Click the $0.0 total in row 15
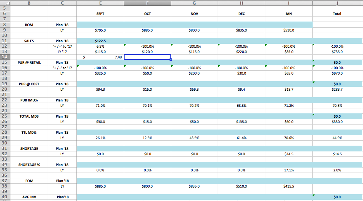This screenshot has width=363, height=201. tap(338, 62)
